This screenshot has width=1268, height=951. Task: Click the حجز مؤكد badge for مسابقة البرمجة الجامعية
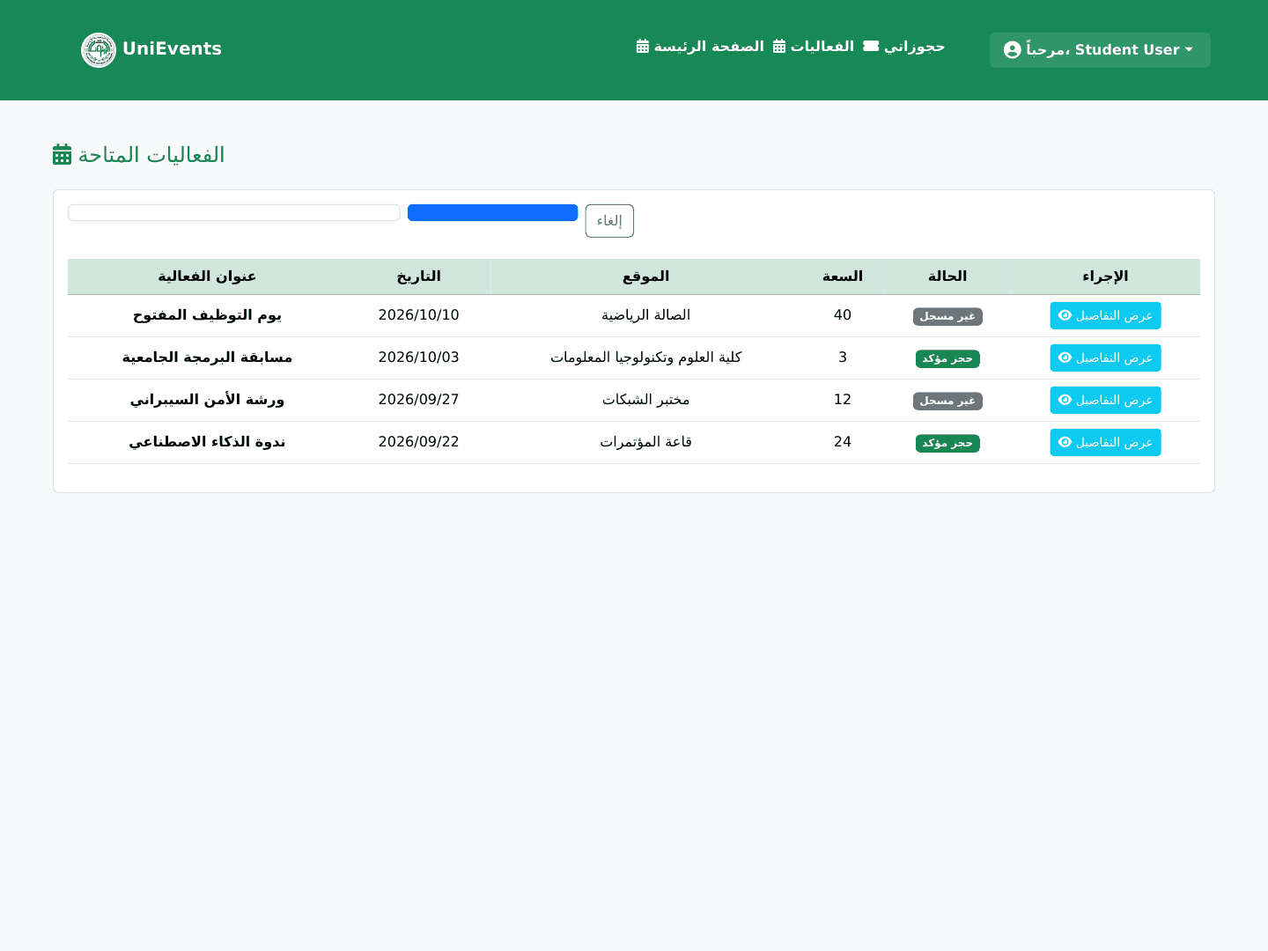[x=947, y=358]
